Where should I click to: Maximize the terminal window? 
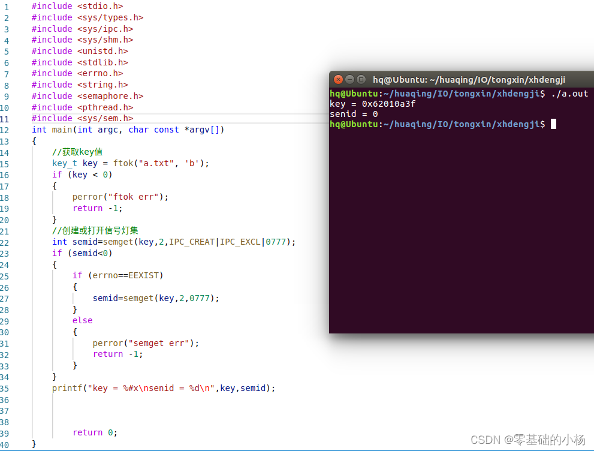361,80
